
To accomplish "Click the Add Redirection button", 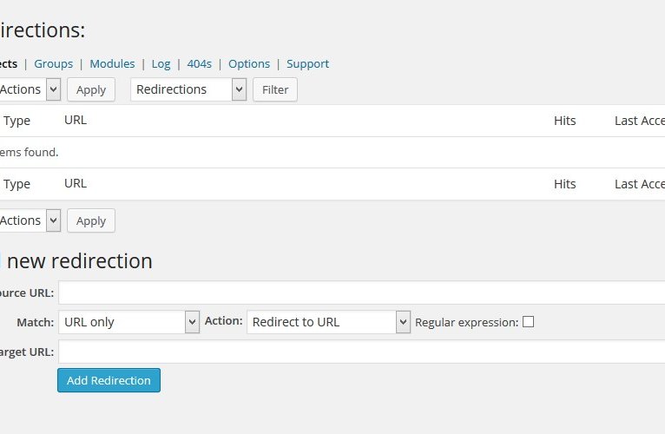I will (x=109, y=380).
